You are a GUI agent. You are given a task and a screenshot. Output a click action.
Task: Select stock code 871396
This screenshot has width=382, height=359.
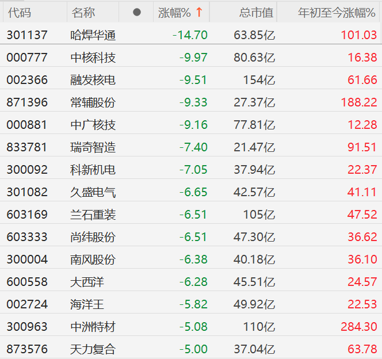pos(27,102)
